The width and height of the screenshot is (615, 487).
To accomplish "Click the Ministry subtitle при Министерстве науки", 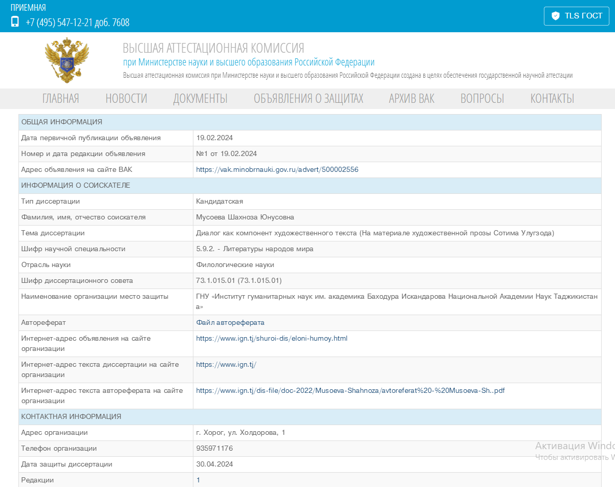I will (x=249, y=62).
